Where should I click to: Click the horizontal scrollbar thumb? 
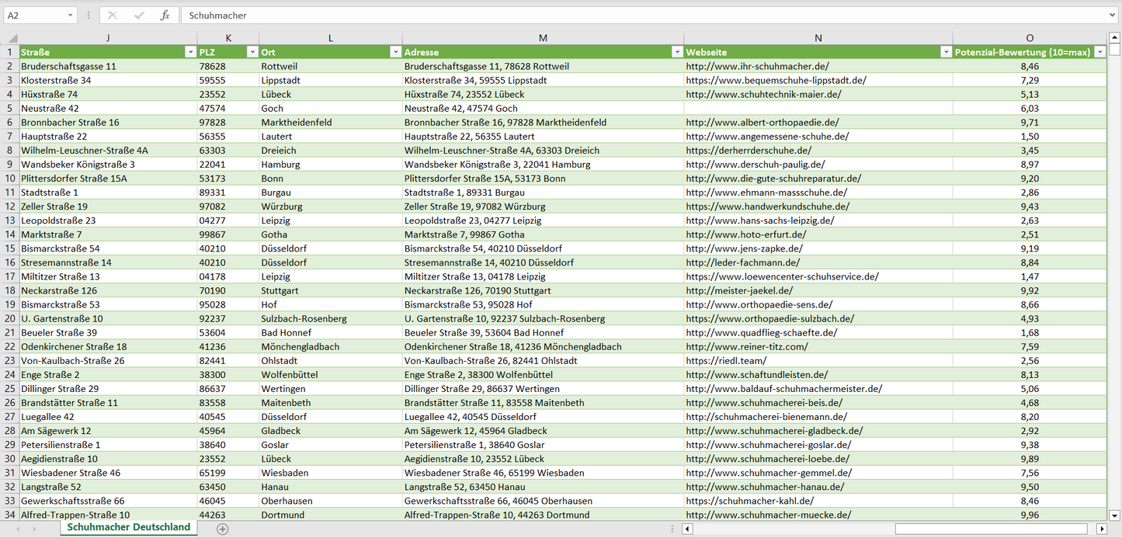tap(992, 529)
